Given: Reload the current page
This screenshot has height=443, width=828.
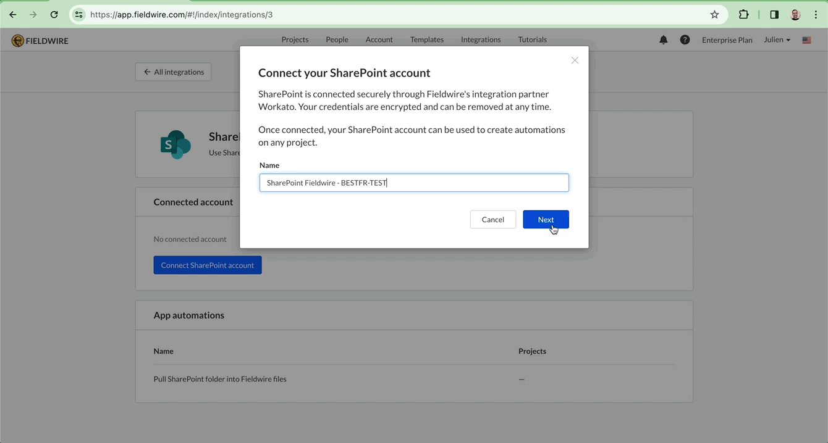Looking at the screenshot, I should pyautogui.click(x=54, y=14).
